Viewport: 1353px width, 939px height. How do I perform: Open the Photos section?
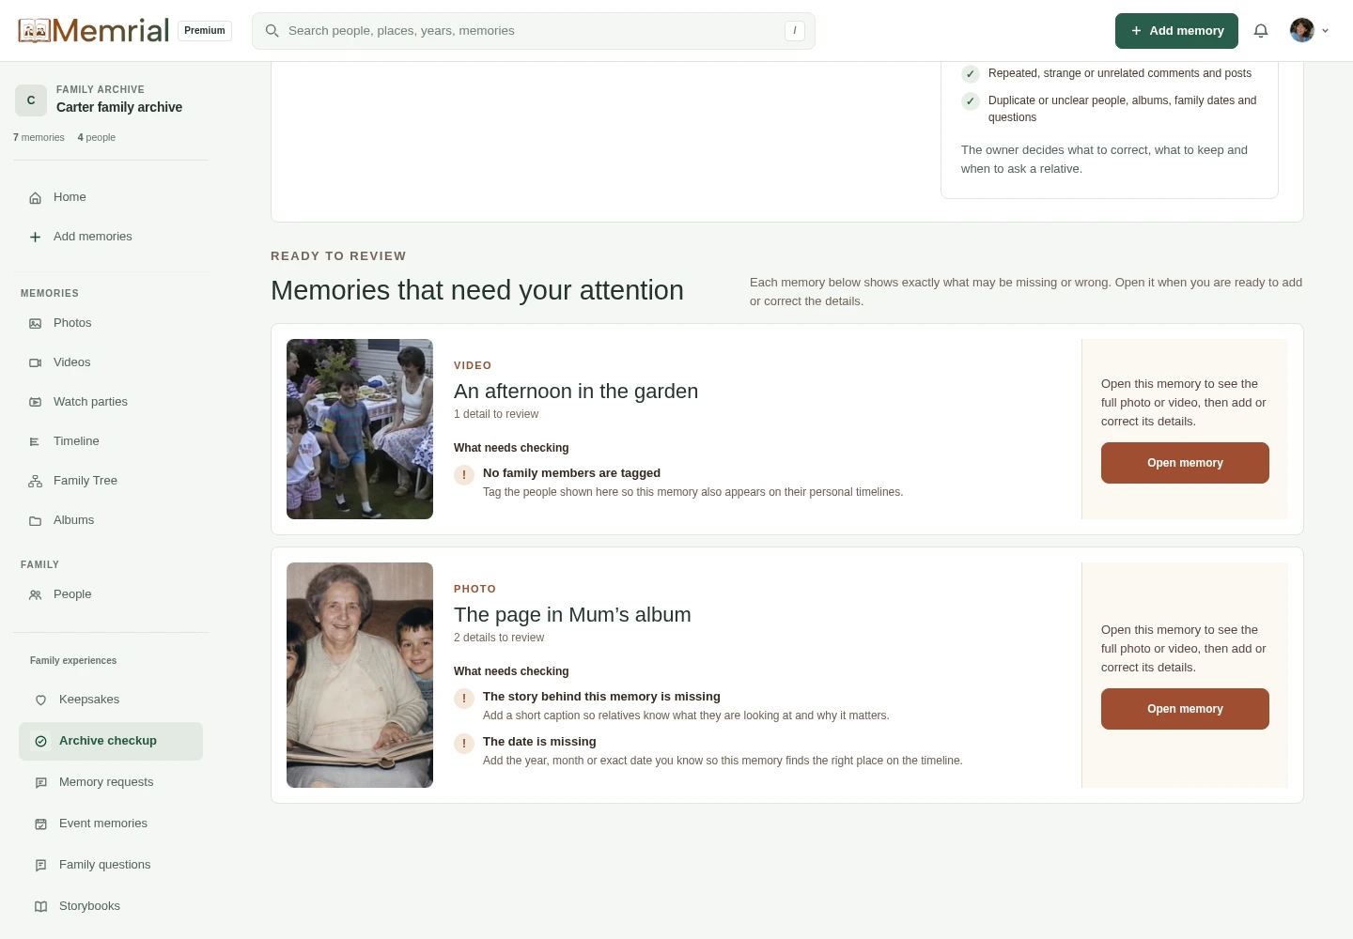pyautogui.click(x=112, y=323)
